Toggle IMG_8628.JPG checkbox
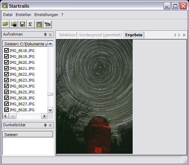189x165 pixels. 6,110
